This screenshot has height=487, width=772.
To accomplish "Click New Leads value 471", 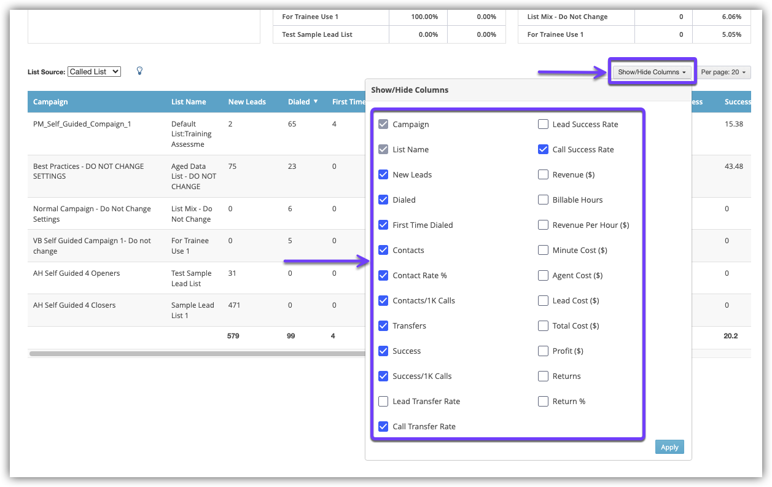I will [x=234, y=305].
